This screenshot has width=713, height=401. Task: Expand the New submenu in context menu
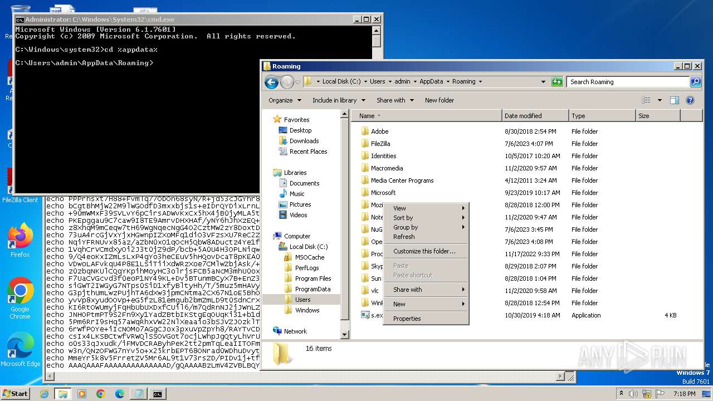pyautogui.click(x=426, y=304)
